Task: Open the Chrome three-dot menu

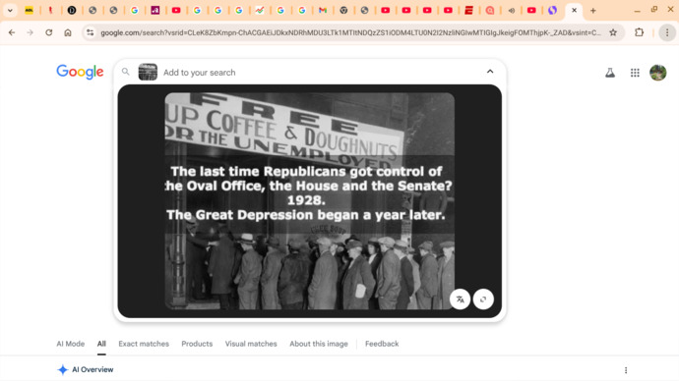Action: [x=667, y=32]
